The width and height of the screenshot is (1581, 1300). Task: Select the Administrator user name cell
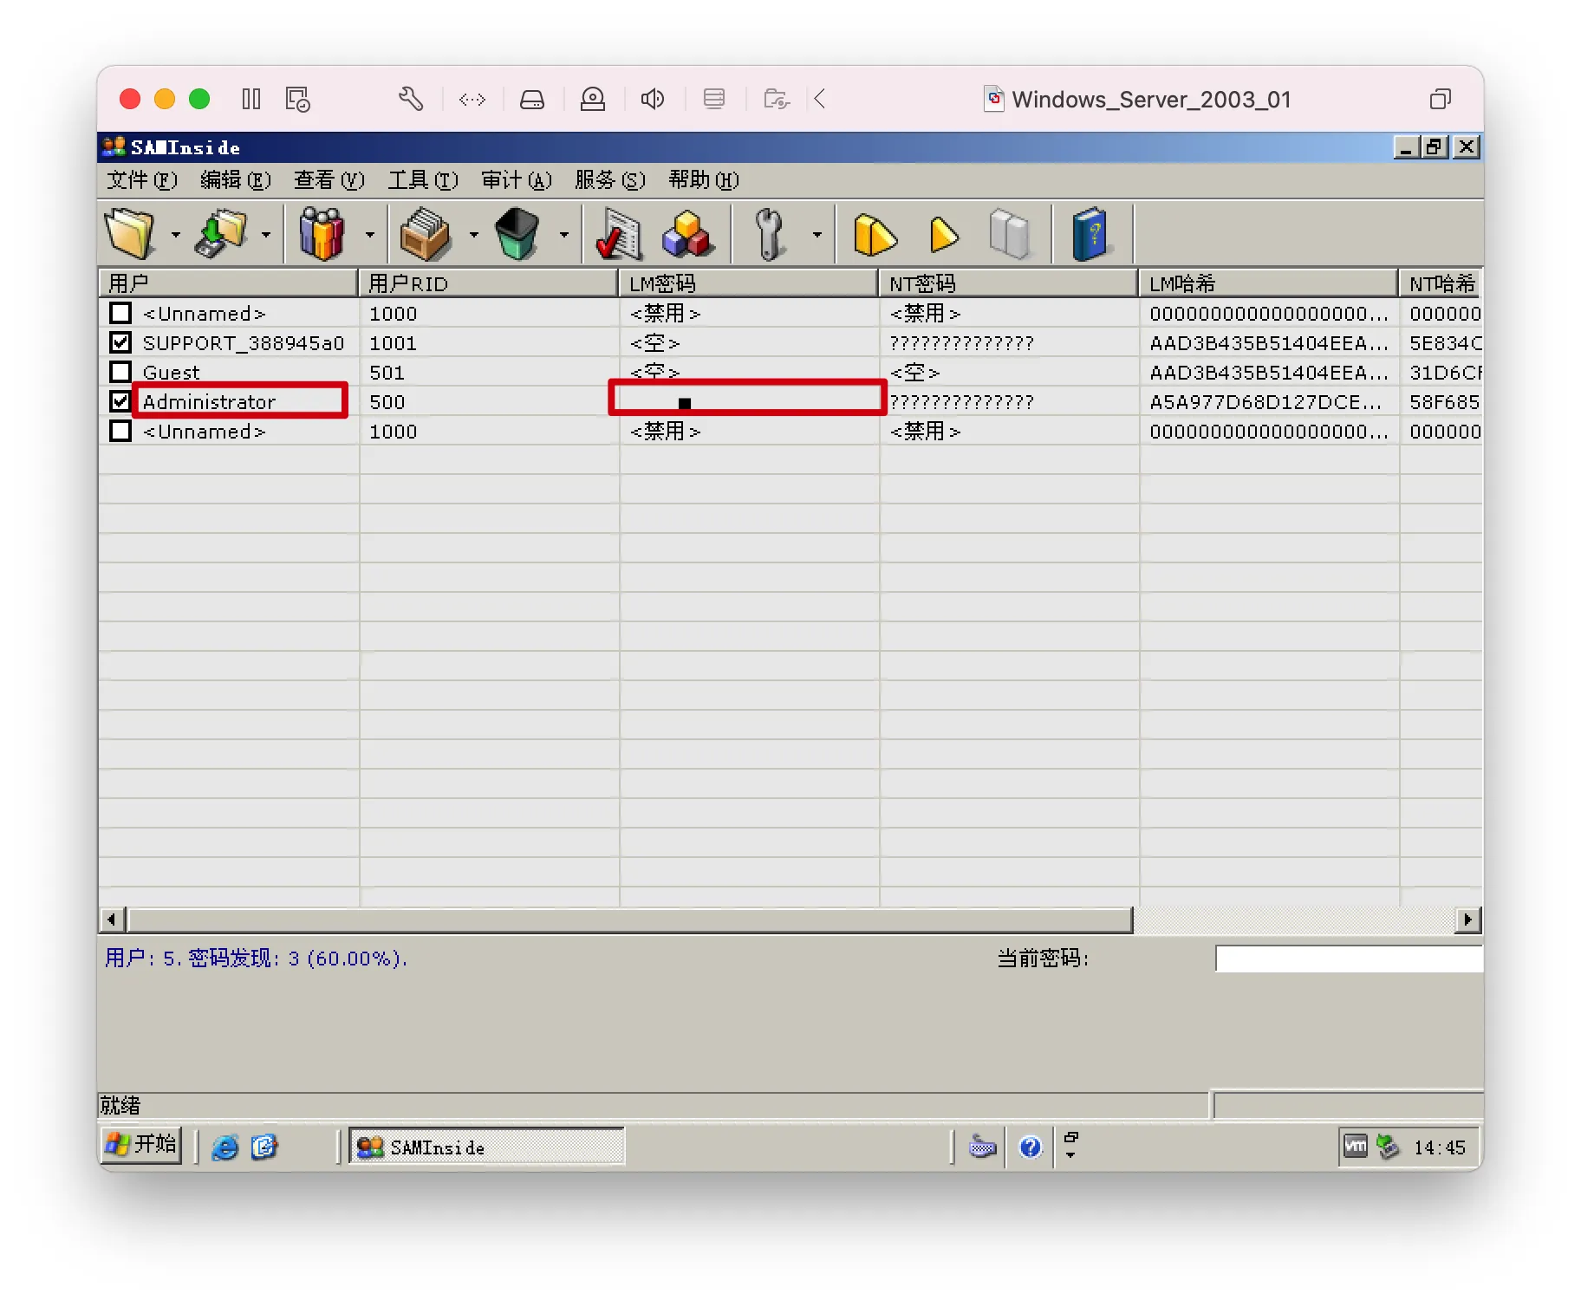(x=209, y=402)
